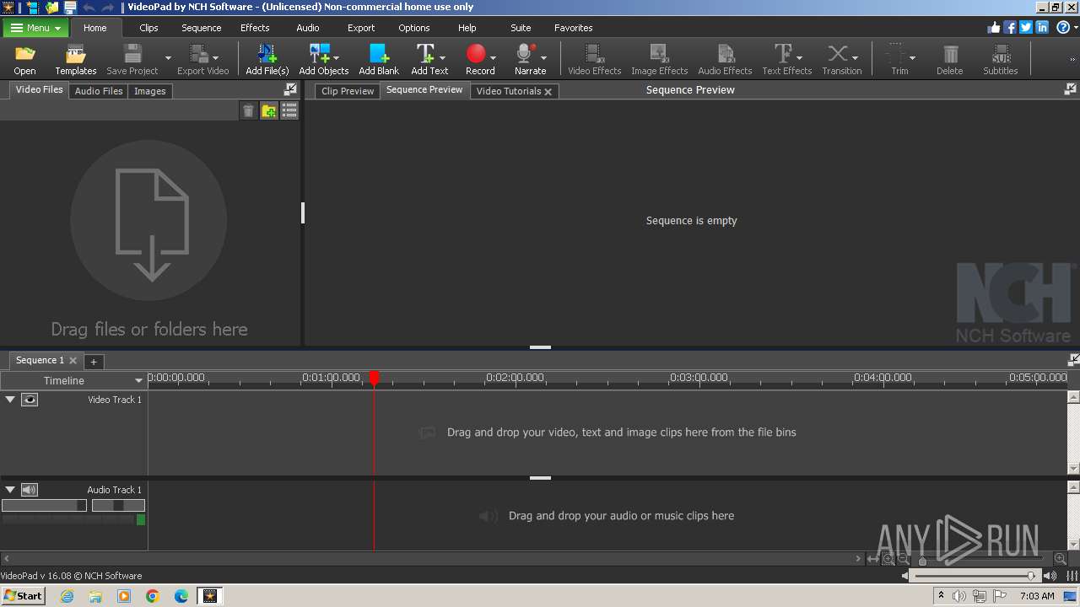Adjust the Audio Track 1 volume slider
This screenshot has width=1080, height=607.
click(x=44, y=506)
